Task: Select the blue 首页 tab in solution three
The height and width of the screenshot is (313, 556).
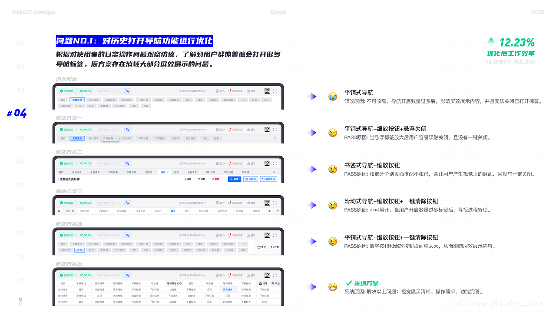Action: point(173,211)
